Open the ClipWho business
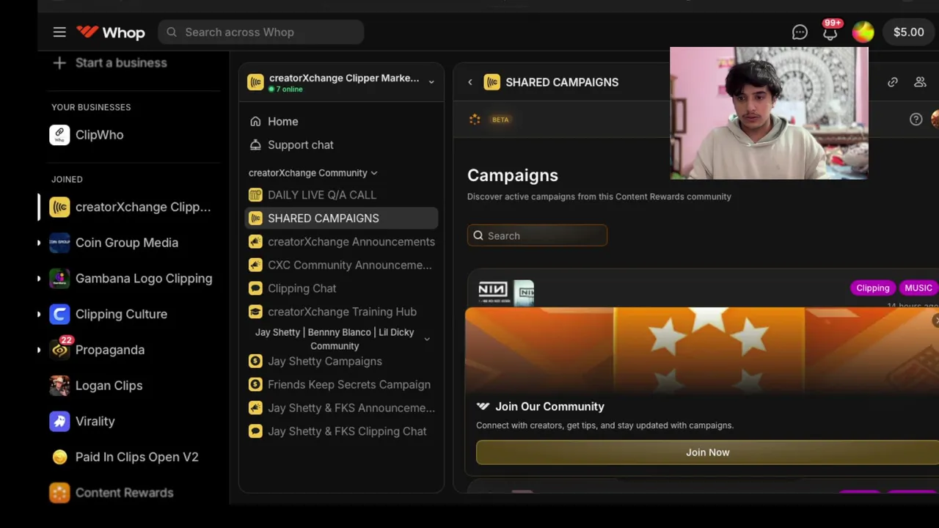Image resolution: width=939 pixels, height=528 pixels. pyautogui.click(x=88, y=135)
